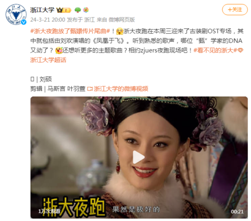Click the 1万次观看 view count
Viewport: 251px width, 221px height.
[x=49, y=211]
